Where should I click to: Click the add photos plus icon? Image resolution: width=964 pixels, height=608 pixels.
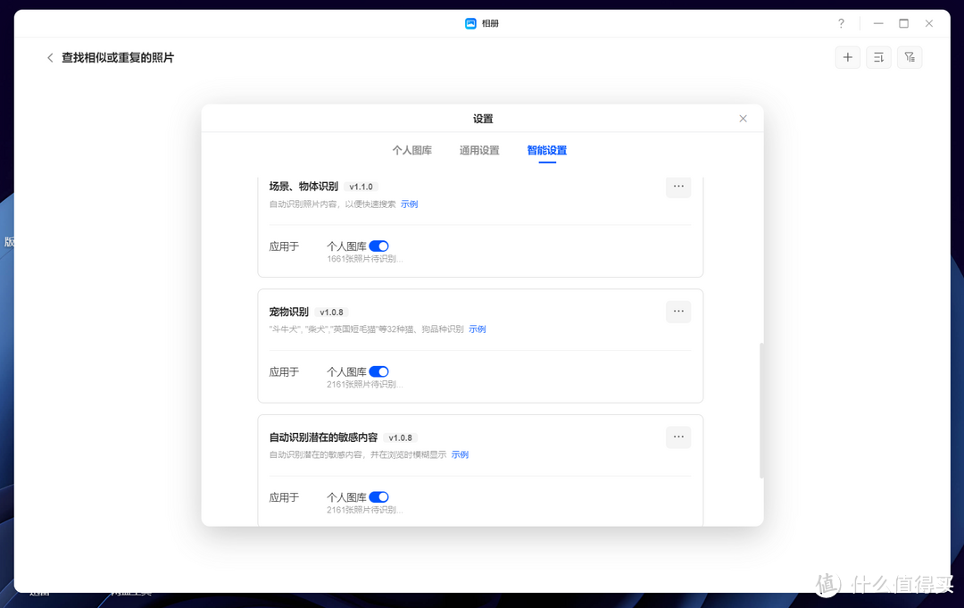pyautogui.click(x=847, y=56)
